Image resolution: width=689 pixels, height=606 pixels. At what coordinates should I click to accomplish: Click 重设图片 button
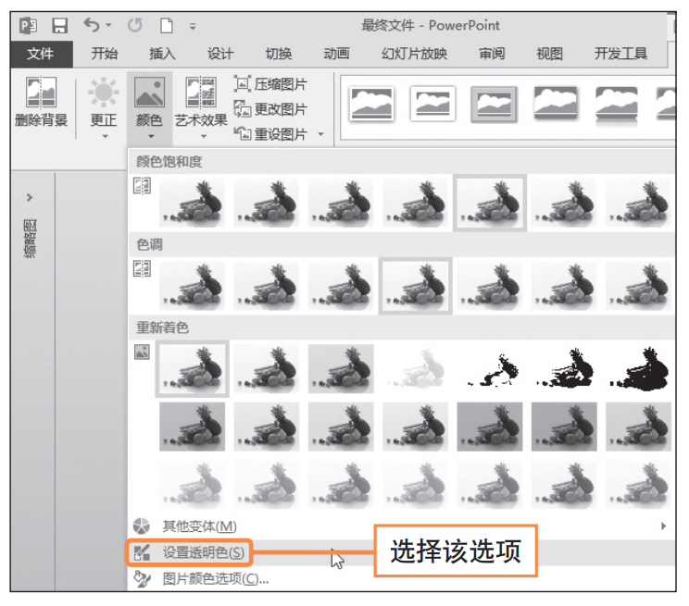point(270,134)
